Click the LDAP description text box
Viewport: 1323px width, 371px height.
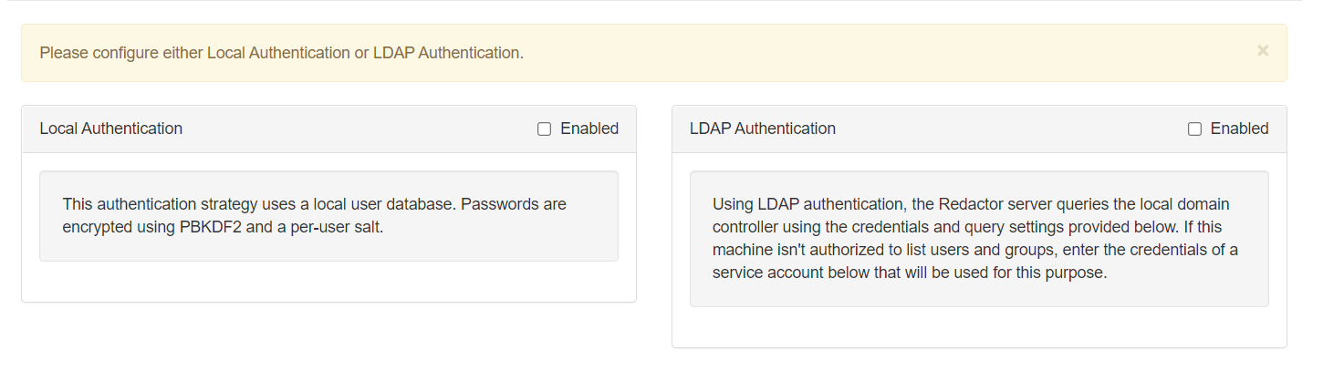[x=979, y=239]
